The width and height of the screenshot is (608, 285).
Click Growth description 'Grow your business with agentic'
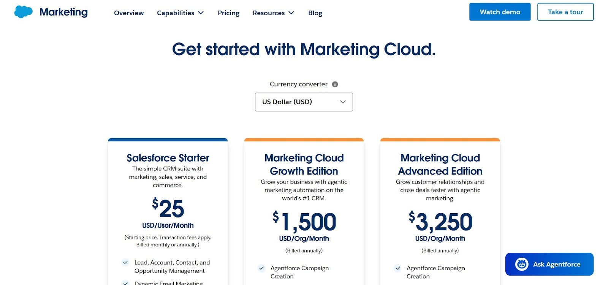304,190
